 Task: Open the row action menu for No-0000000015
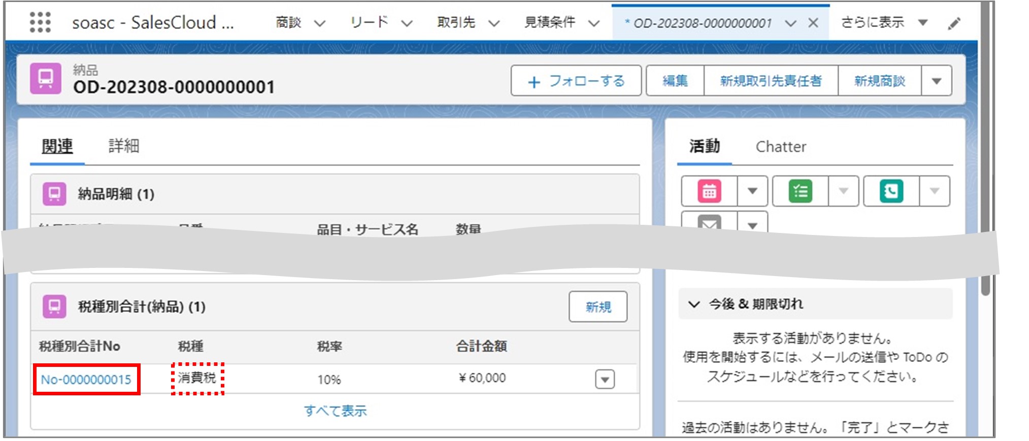pyautogui.click(x=605, y=379)
